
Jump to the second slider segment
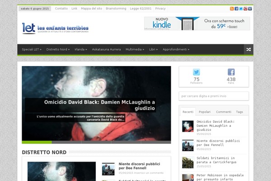tap(66, 142)
